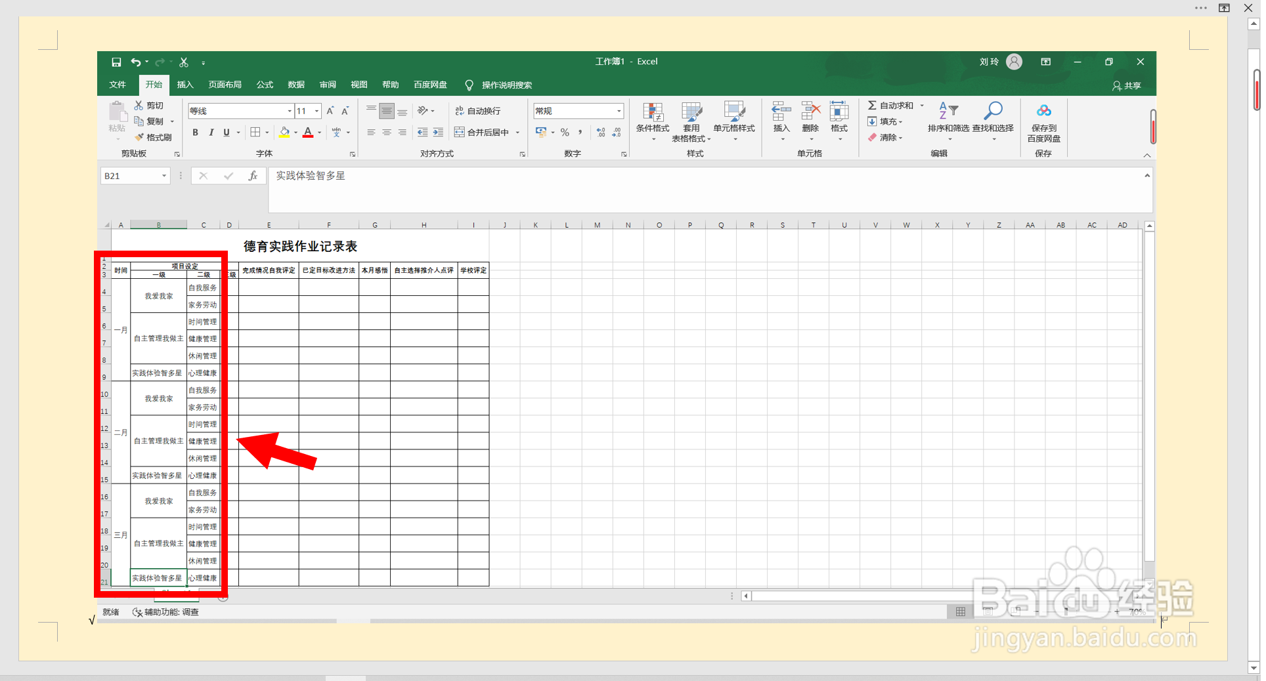Image resolution: width=1266 pixels, height=681 pixels.
Task: Switch to the Insert (插入) tab
Action: click(185, 85)
